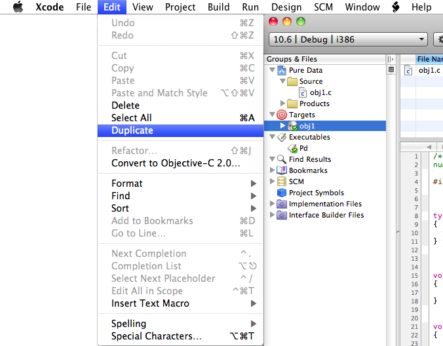This screenshot has height=346, width=443.
Task: Open the Help menu
Action: click(421, 7)
